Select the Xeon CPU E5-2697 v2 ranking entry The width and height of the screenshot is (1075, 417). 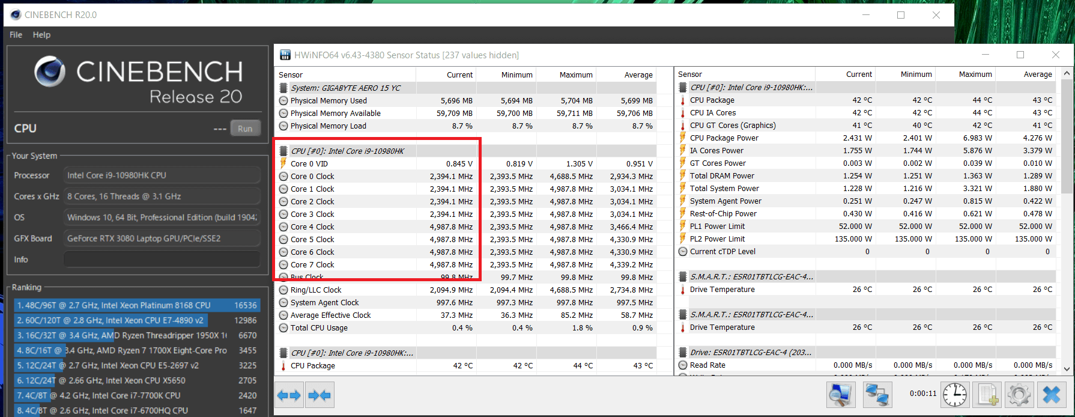tap(137, 365)
